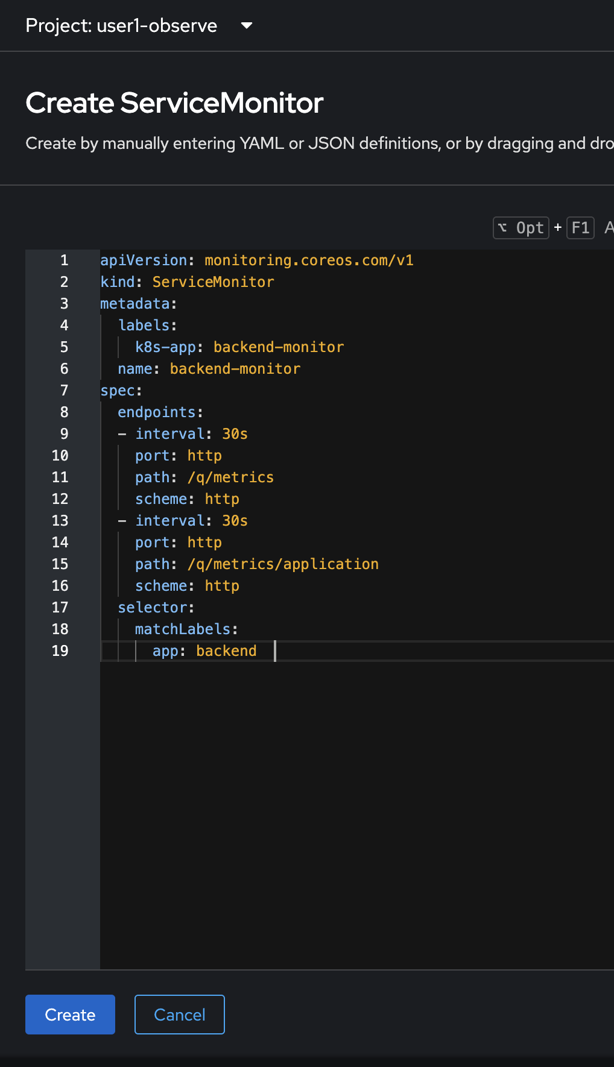Click the Cancel button
Screen dimensions: 614x1067
(x=180, y=1015)
